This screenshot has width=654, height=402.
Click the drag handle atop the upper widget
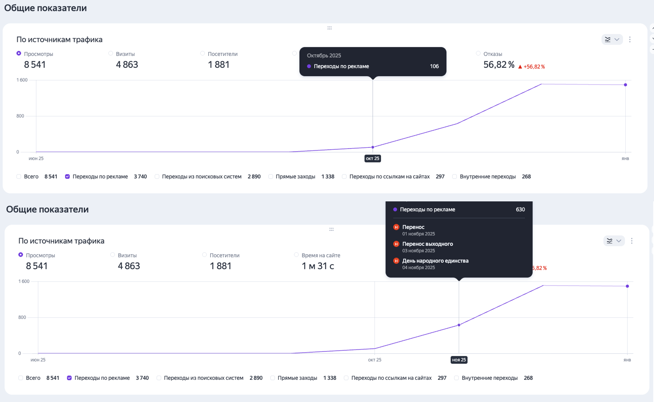click(x=329, y=28)
